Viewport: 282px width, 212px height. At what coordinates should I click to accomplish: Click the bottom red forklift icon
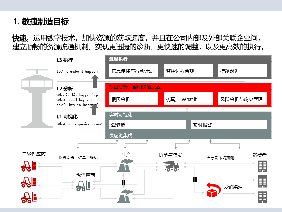point(29,198)
